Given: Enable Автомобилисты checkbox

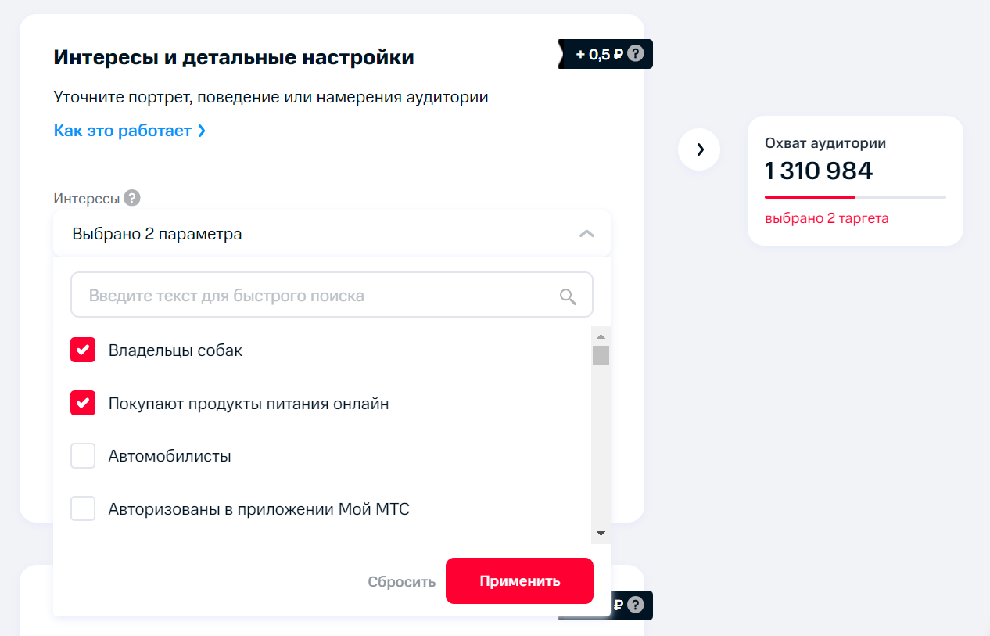Looking at the screenshot, I should pyautogui.click(x=83, y=456).
